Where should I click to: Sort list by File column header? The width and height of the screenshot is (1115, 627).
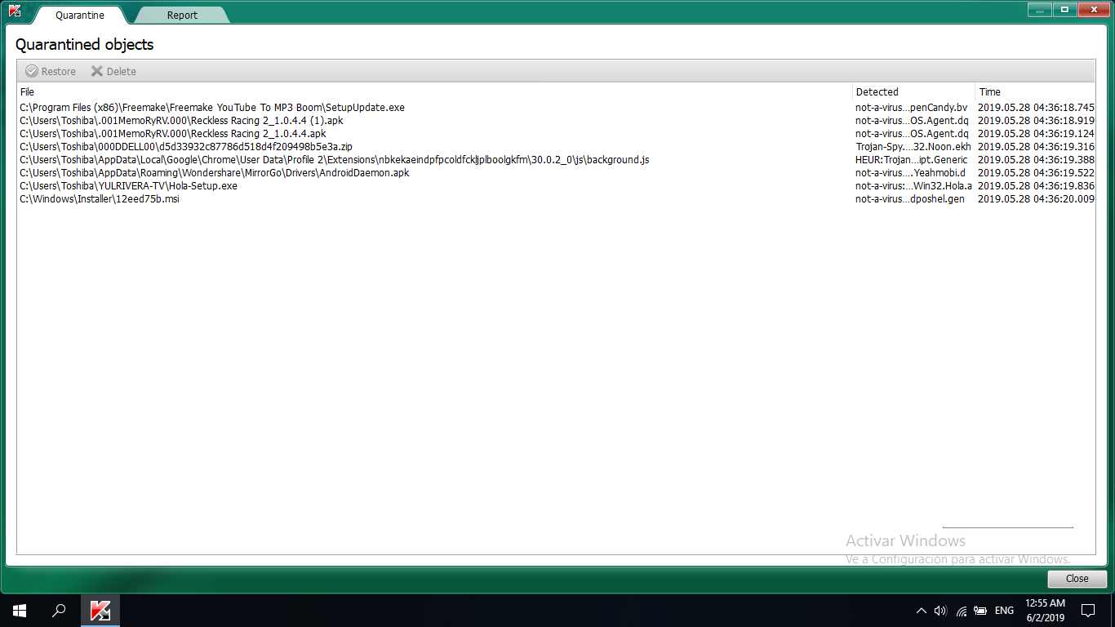point(435,92)
